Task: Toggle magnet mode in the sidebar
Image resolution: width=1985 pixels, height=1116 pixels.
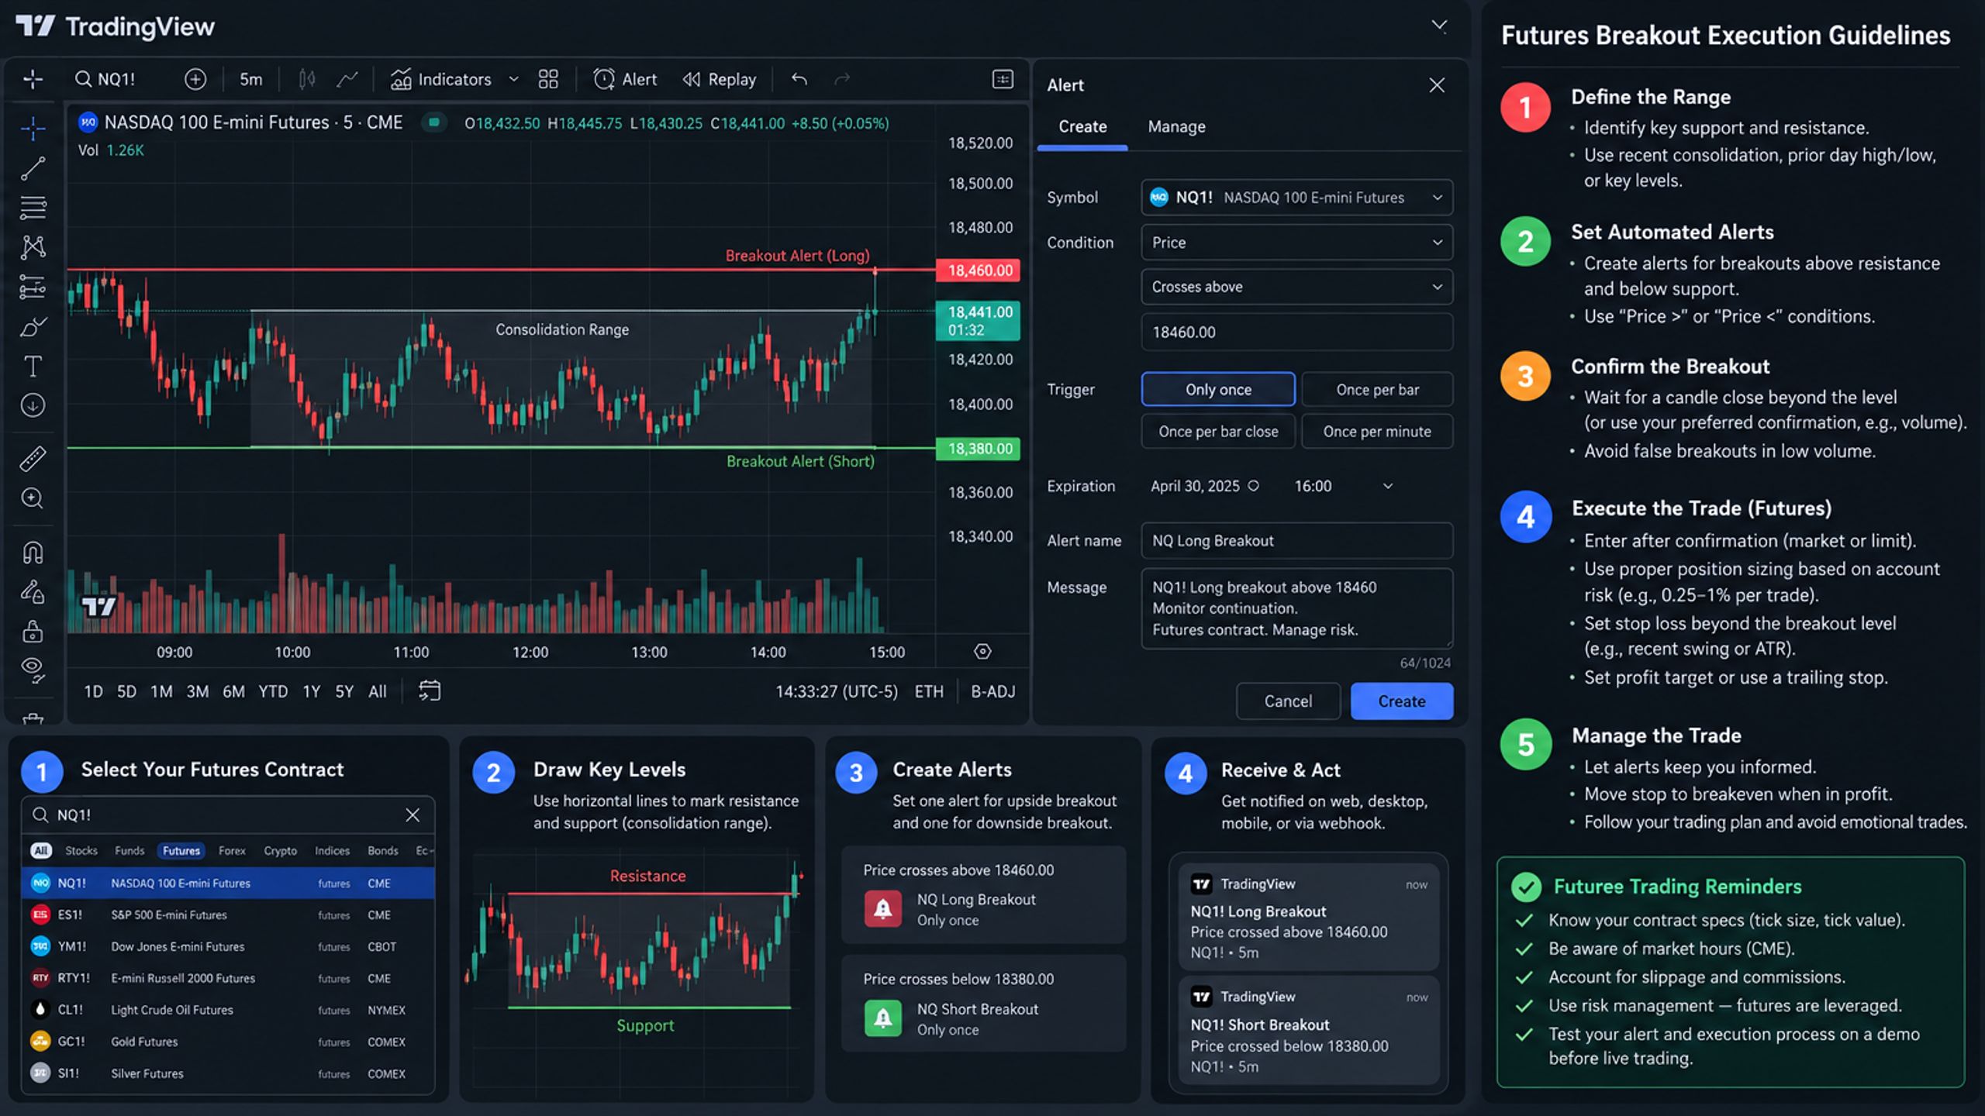Action: (33, 553)
